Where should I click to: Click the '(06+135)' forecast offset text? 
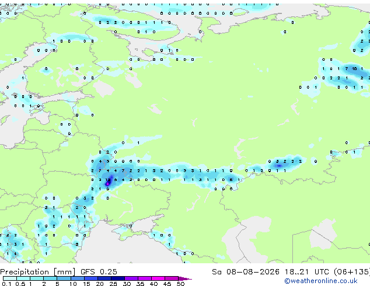[352, 272]
